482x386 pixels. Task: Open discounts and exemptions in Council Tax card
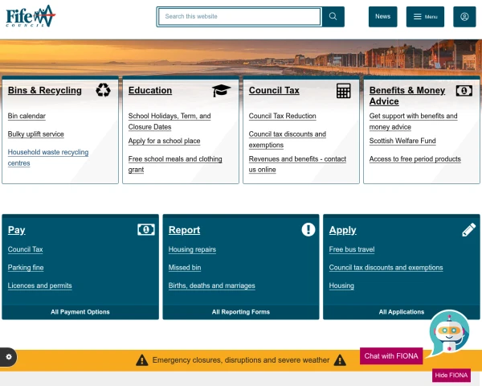(288, 139)
